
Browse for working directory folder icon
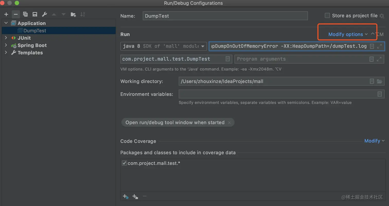[379, 81]
